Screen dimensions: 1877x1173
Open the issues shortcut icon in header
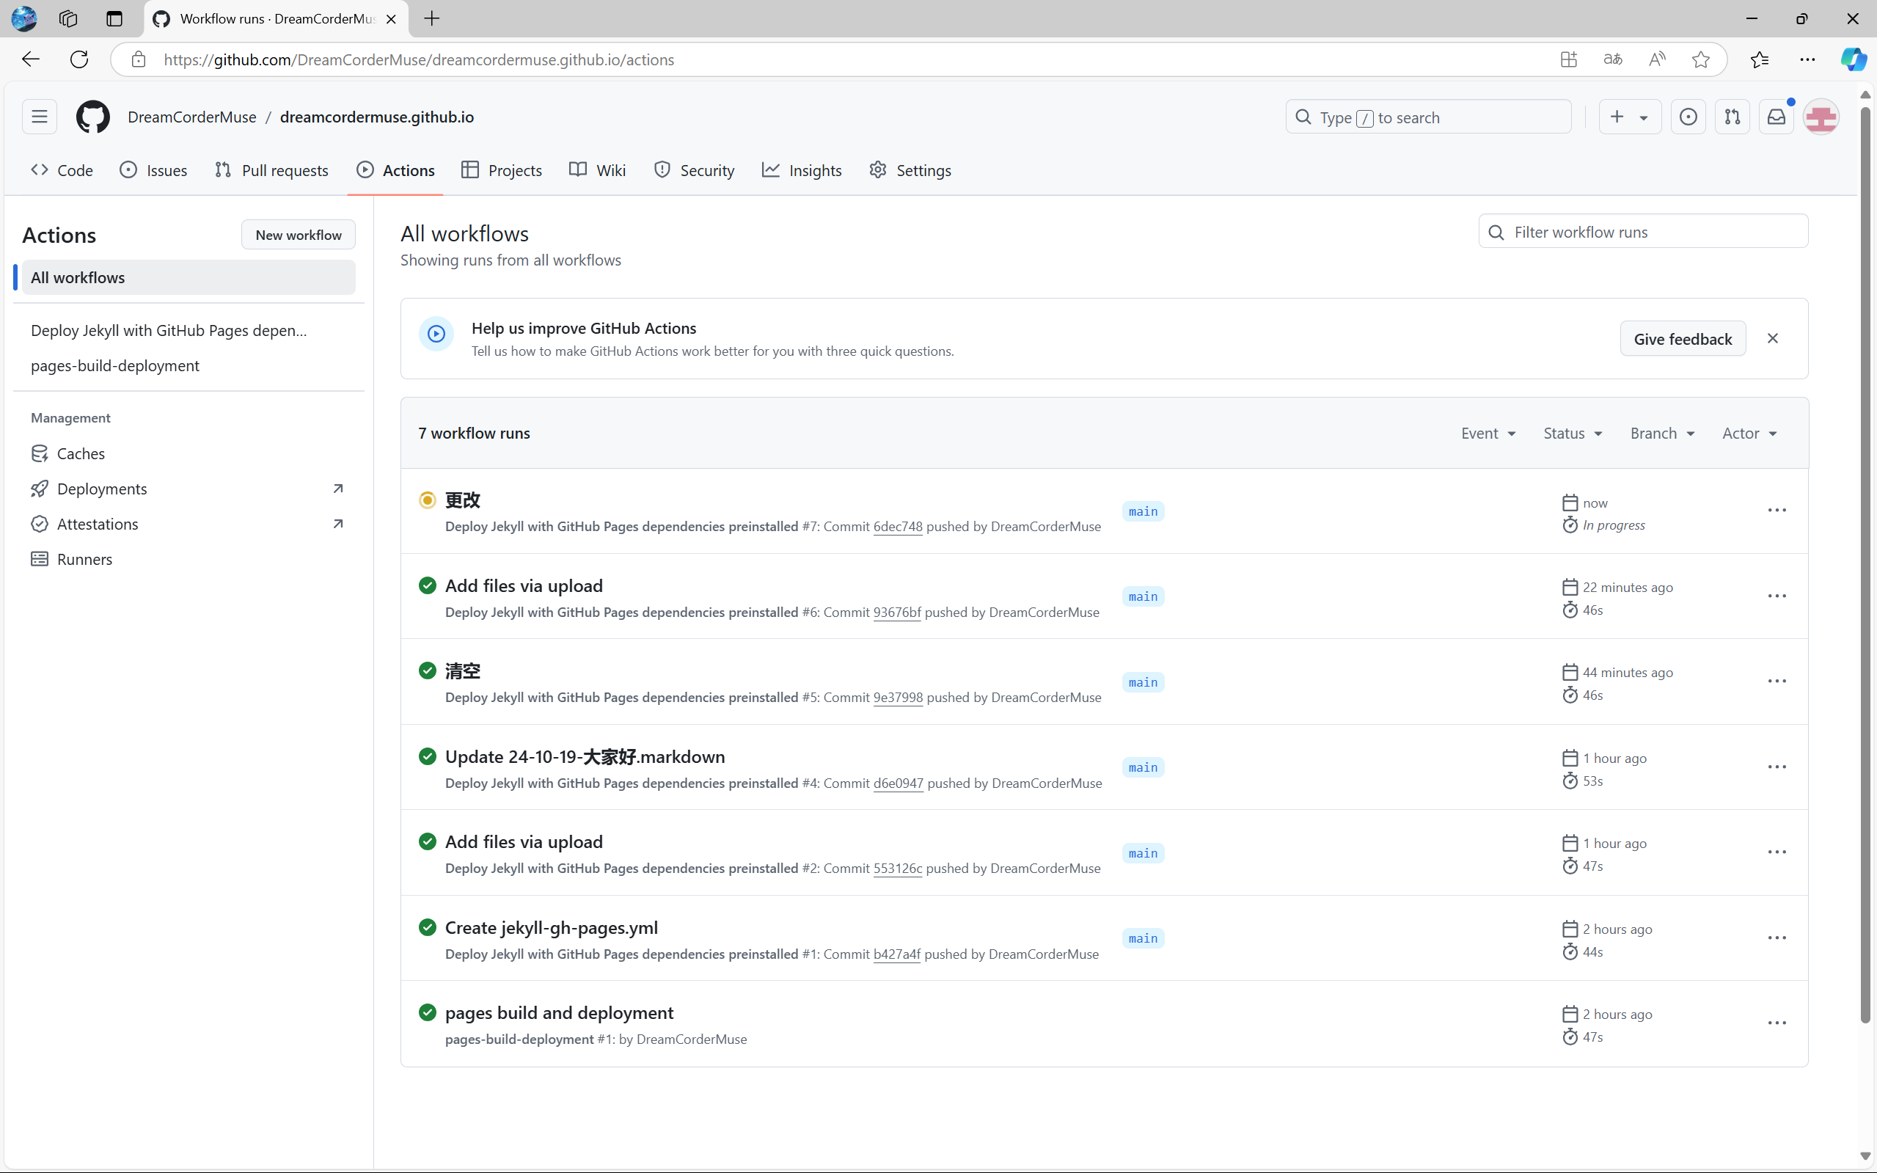pos(1688,117)
